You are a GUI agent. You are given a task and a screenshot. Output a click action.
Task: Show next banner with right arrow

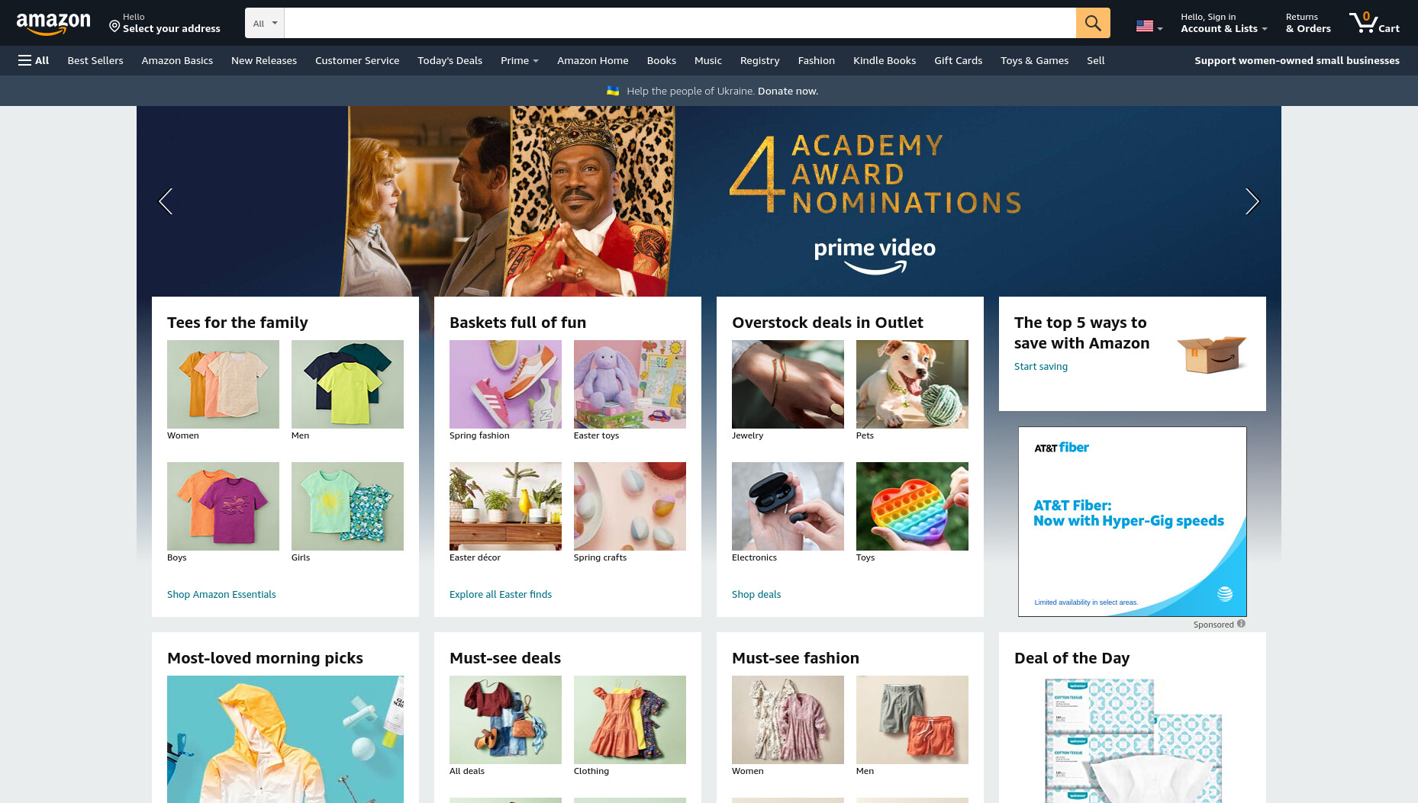[1252, 201]
